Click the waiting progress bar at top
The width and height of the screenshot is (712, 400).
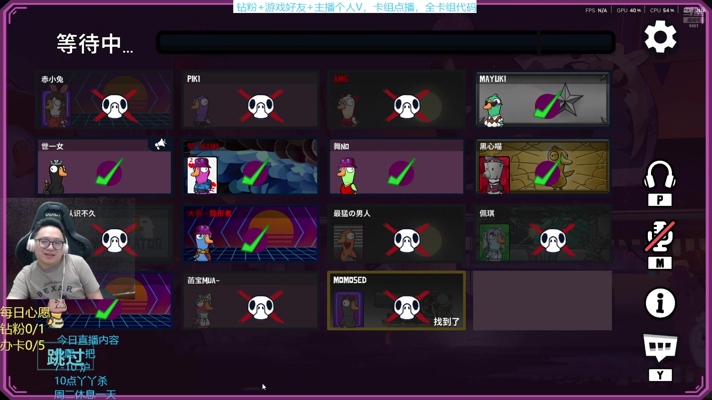click(386, 42)
